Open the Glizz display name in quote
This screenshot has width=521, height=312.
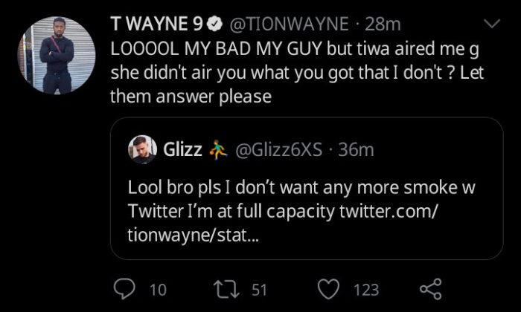tap(182, 150)
